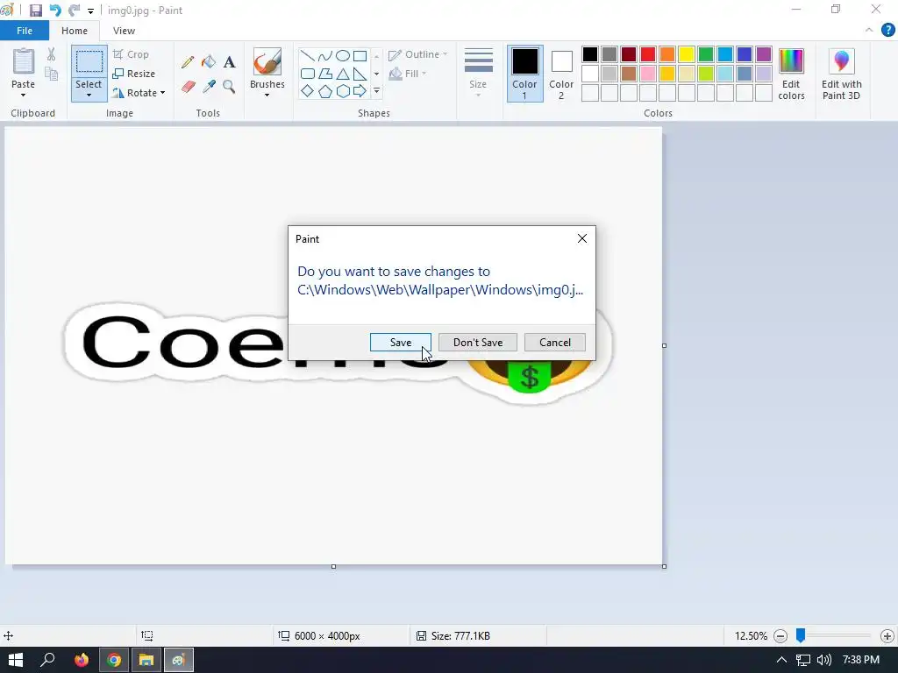898x673 pixels.
Task: Switch to the Home tab
Action: point(75,31)
